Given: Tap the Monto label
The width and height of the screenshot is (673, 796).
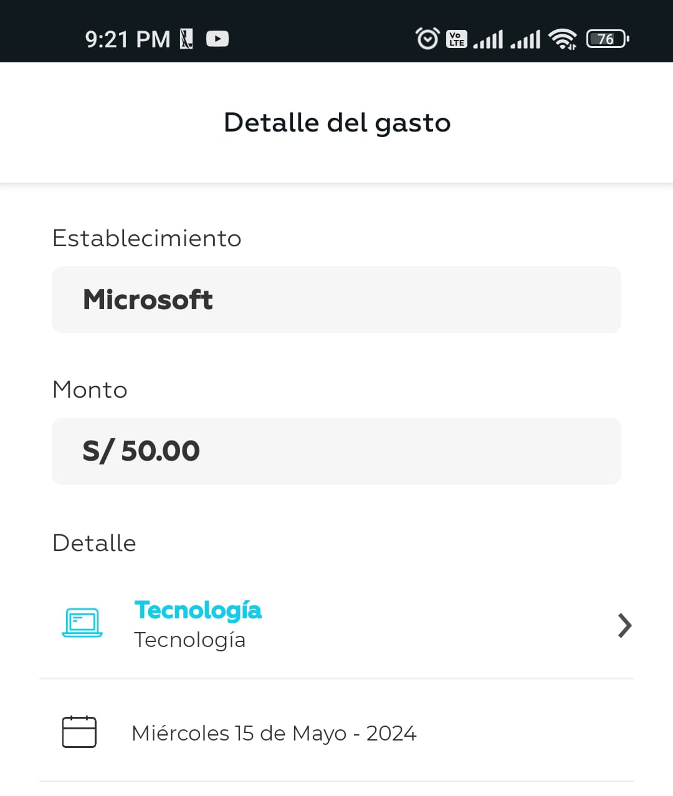Looking at the screenshot, I should [90, 390].
